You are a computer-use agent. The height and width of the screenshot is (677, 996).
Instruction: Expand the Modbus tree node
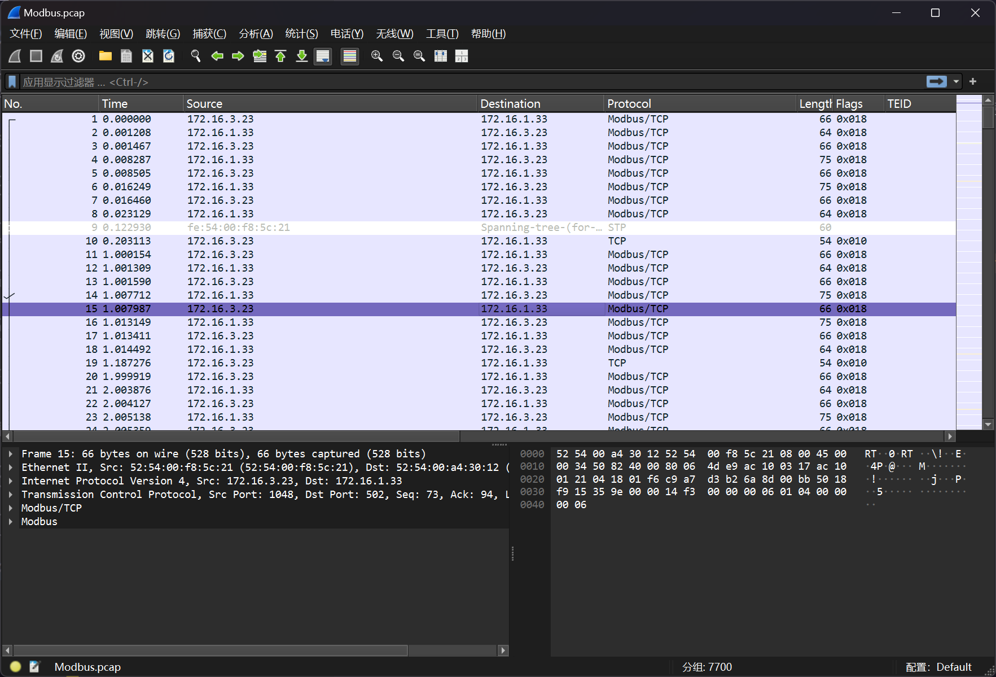pos(11,522)
